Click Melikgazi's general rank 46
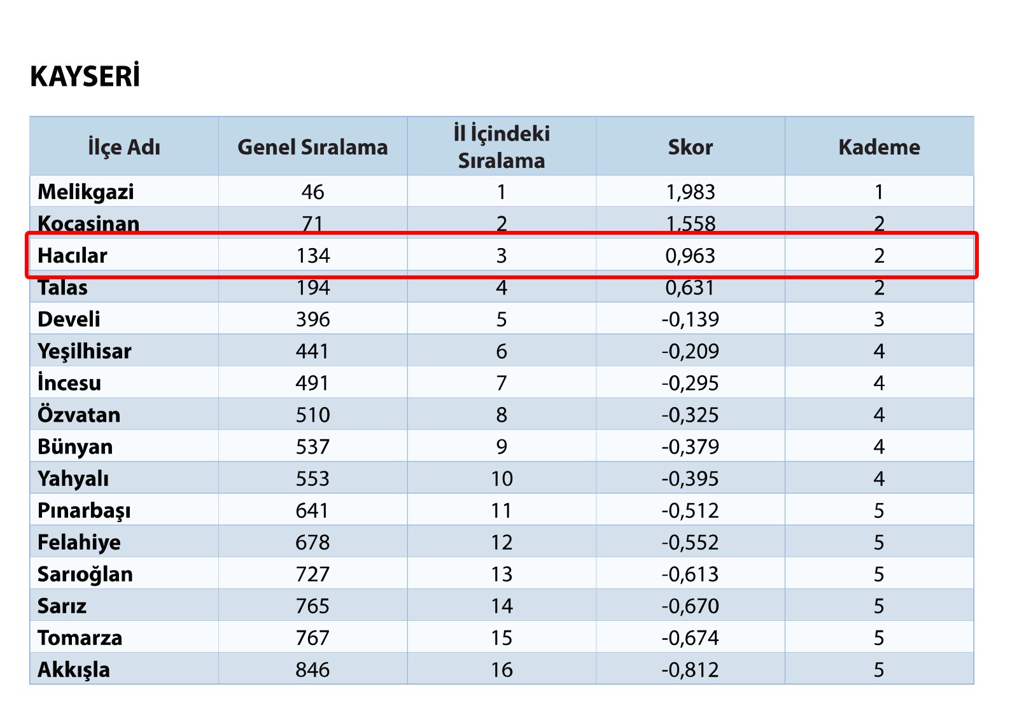The image size is (1010, 715). [x=312, y=192]
